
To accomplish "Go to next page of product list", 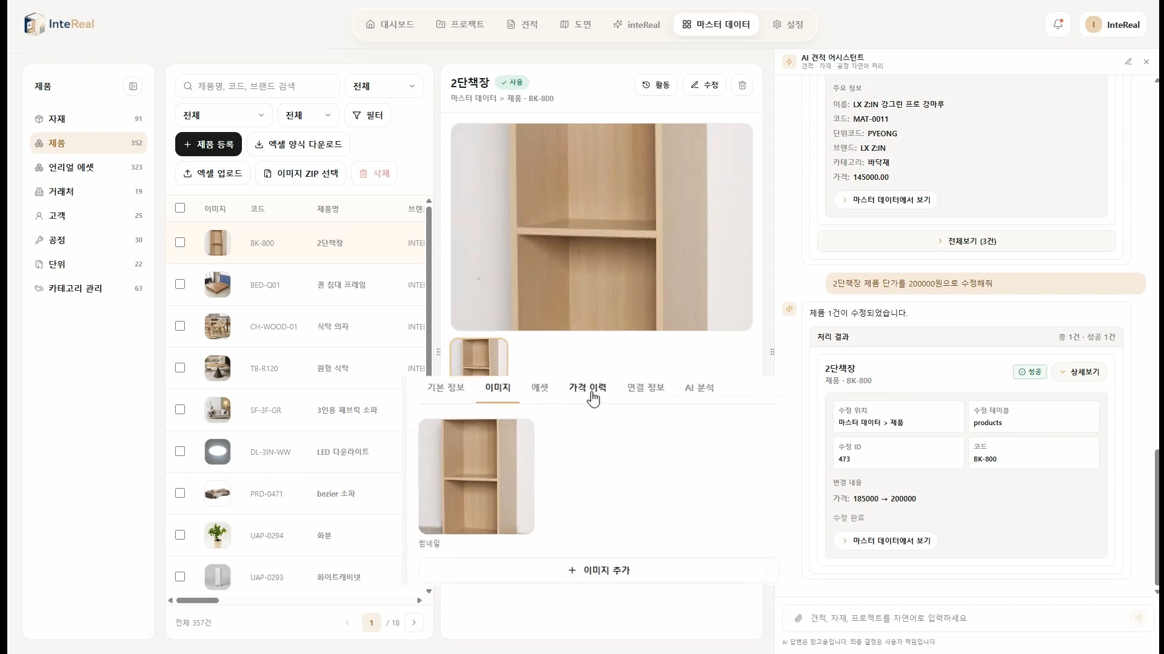I will [x=414, y=623].
